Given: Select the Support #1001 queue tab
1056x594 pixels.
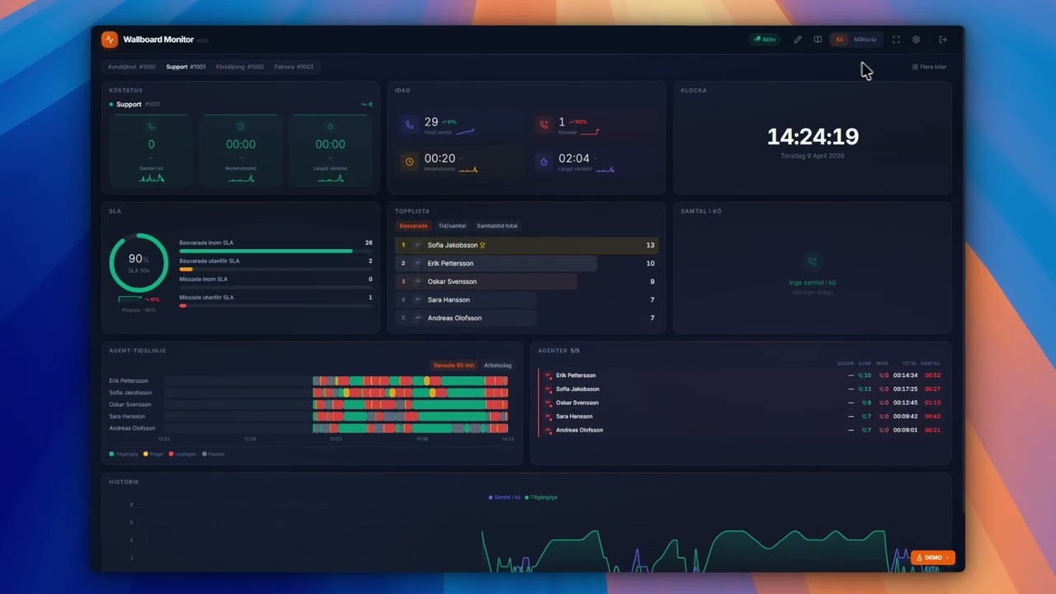Looking at the screenshot, I should pyautogui.click(x=186, y=67).
